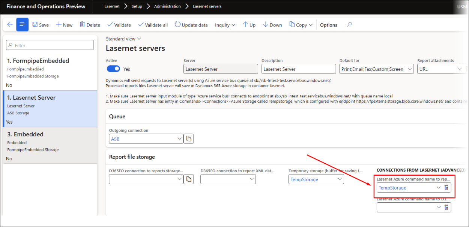Delete the selected server
Screen dimensions: 469x227
(90, 25)
